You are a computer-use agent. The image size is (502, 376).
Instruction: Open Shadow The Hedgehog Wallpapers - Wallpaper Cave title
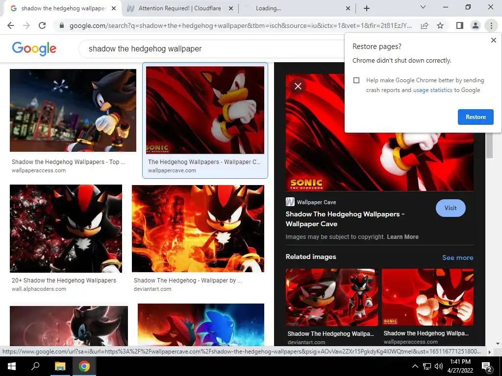pos(345,219)
